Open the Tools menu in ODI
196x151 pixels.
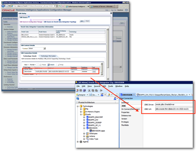(110, 86)
